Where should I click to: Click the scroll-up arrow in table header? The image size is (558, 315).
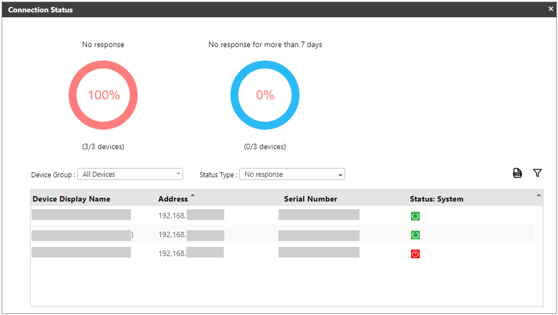point(539,195)
